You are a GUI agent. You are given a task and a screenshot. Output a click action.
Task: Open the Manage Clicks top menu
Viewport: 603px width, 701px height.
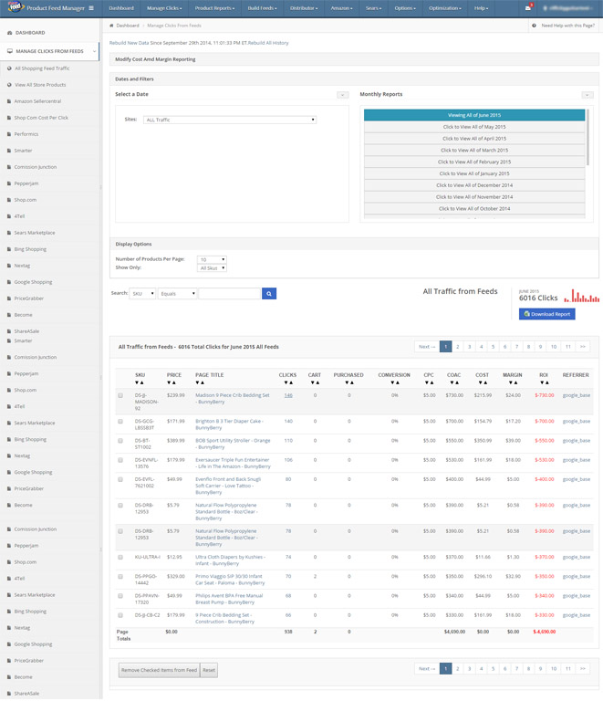click(x=164, y=8)
